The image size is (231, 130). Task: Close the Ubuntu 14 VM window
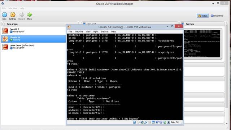179,26
